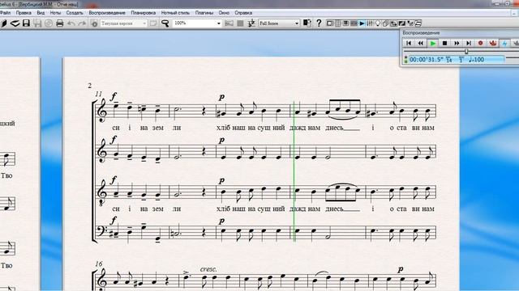Open the Планировка menu

coord(143,13)
